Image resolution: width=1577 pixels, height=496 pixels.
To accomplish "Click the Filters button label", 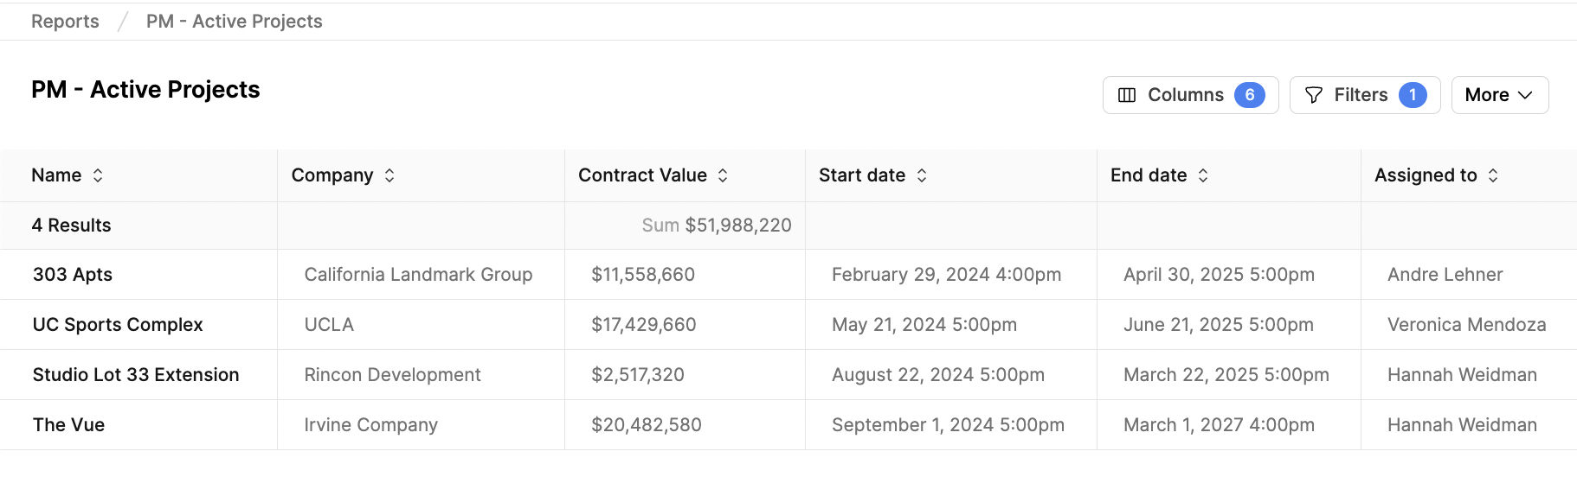I will [1361, 95].
